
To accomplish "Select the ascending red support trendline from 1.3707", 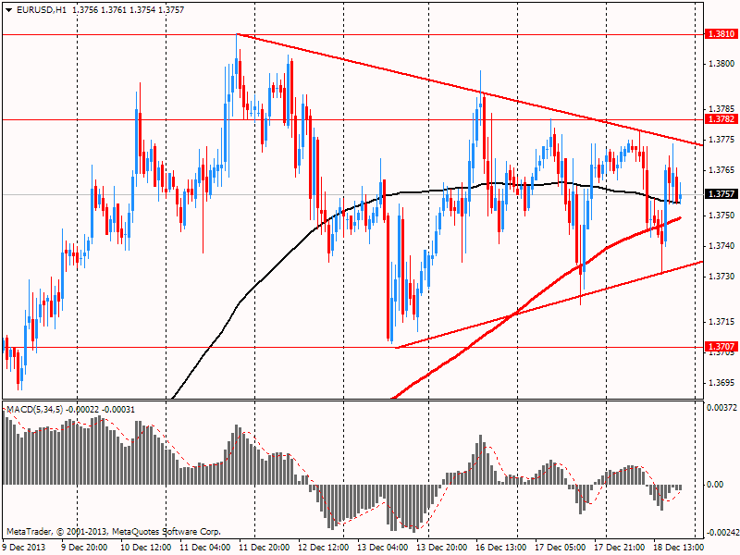I will (x=549, y=304).
